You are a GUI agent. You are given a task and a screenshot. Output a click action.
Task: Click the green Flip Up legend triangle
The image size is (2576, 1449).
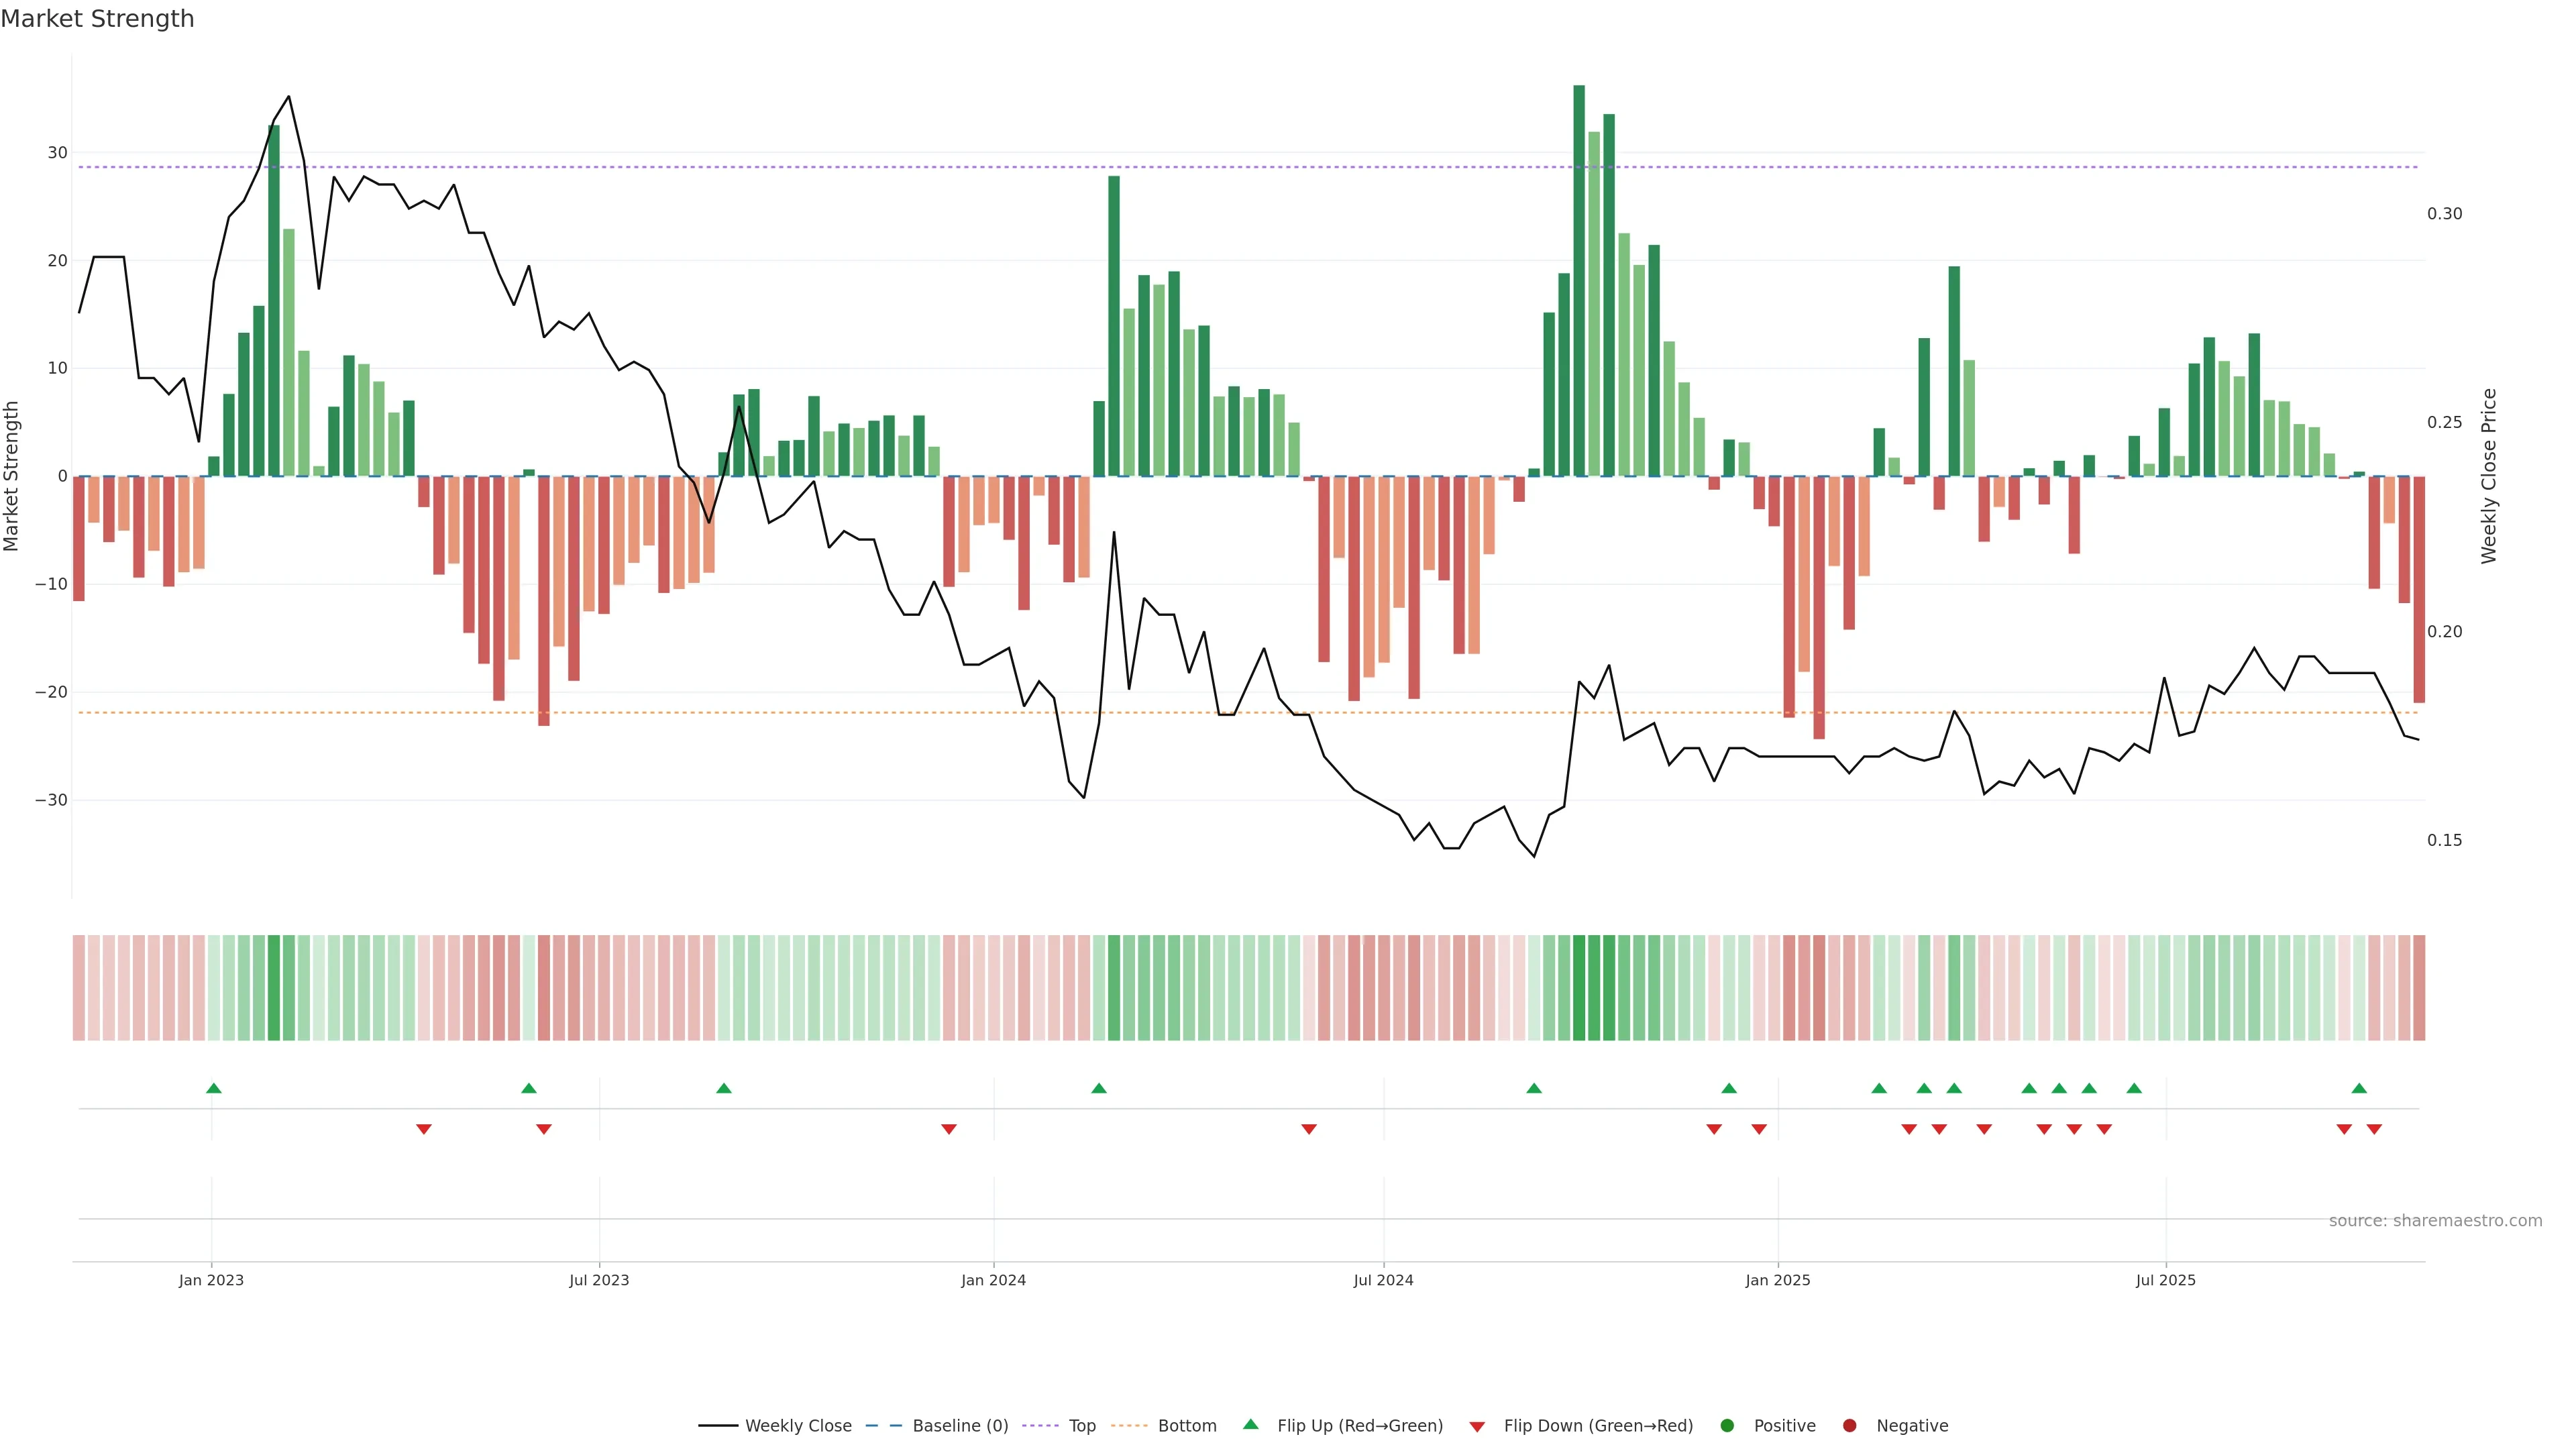point(1250,1425)
